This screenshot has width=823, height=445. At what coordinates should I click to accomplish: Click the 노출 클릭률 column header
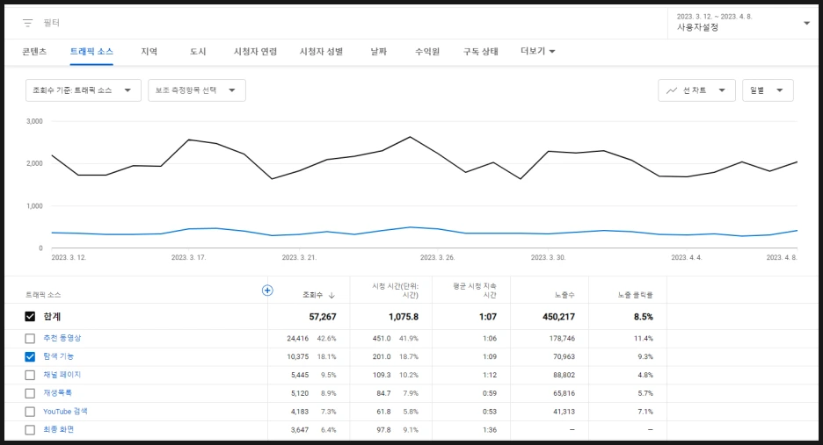pos(635,295)
